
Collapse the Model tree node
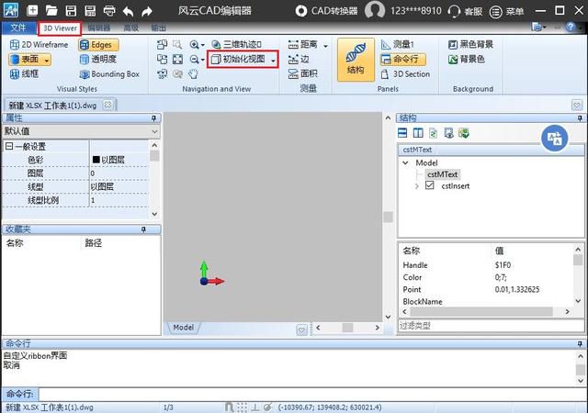(x=406, y=163)
